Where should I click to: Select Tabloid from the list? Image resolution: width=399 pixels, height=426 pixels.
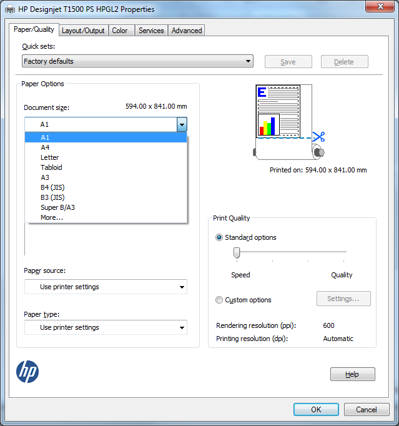(x=106, y=167)
